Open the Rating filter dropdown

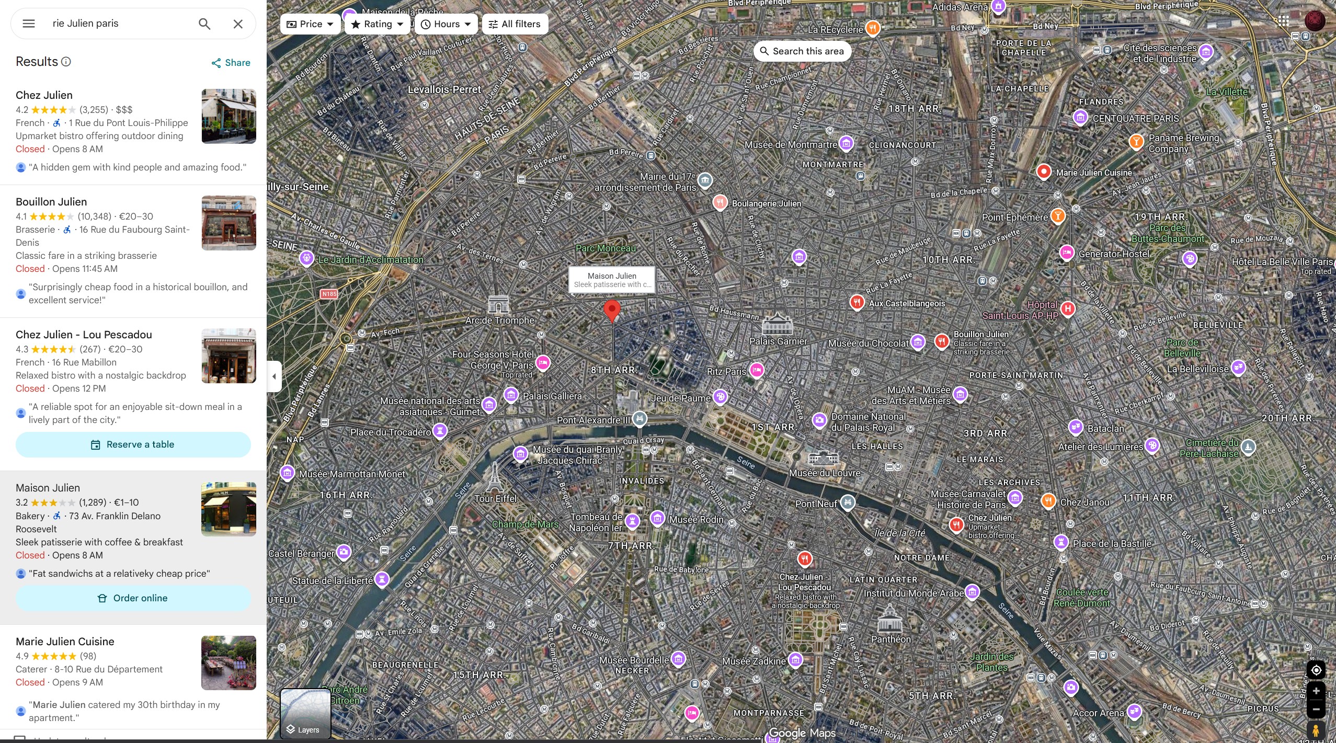pyautogui.click(x=377, y=24)
